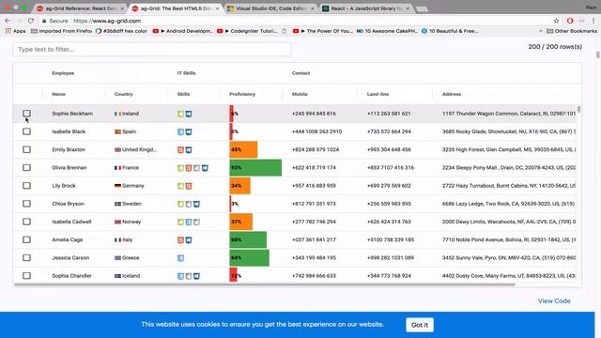Check the box next to Olivia Brennan
The image size is (601, 338).
coord(26,167)
